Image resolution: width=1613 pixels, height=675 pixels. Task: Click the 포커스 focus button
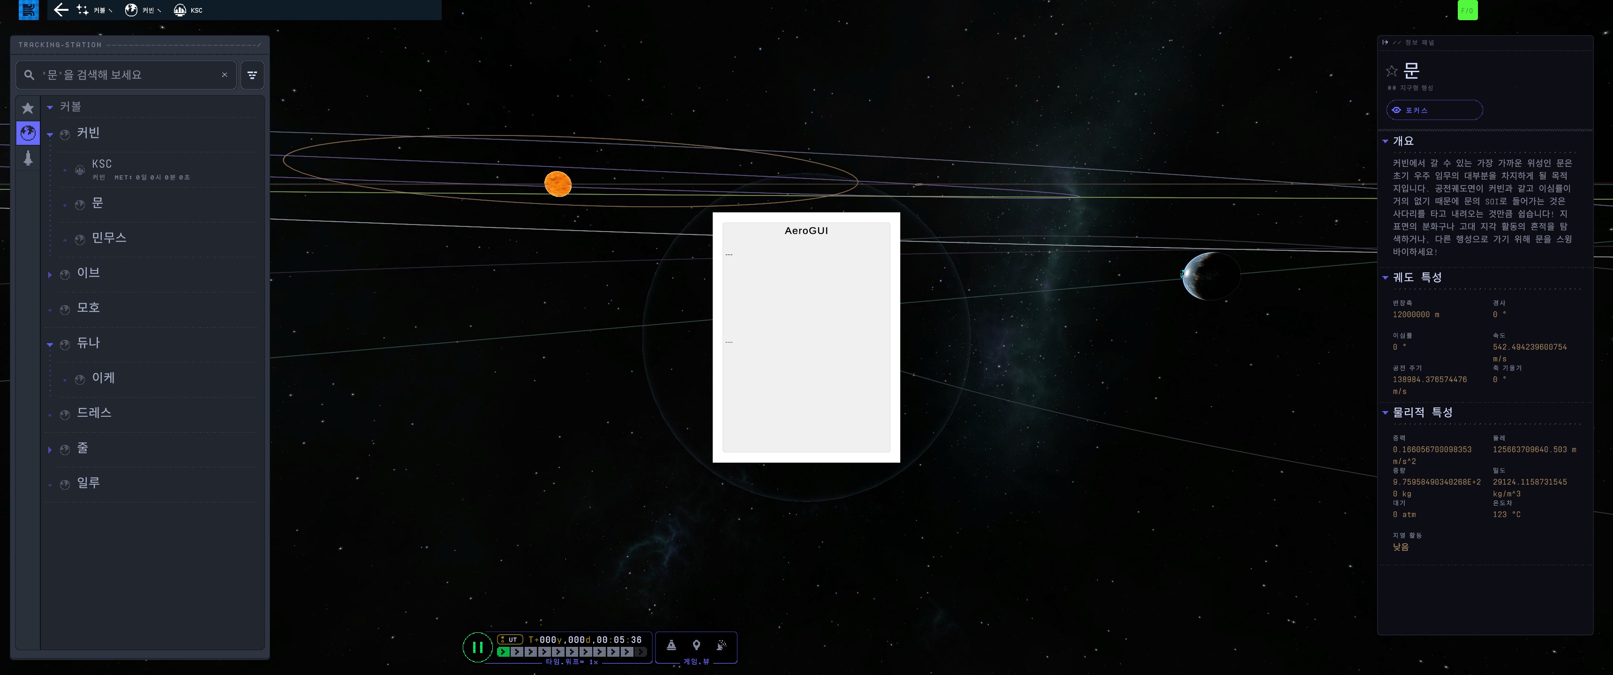[1434, 110]
